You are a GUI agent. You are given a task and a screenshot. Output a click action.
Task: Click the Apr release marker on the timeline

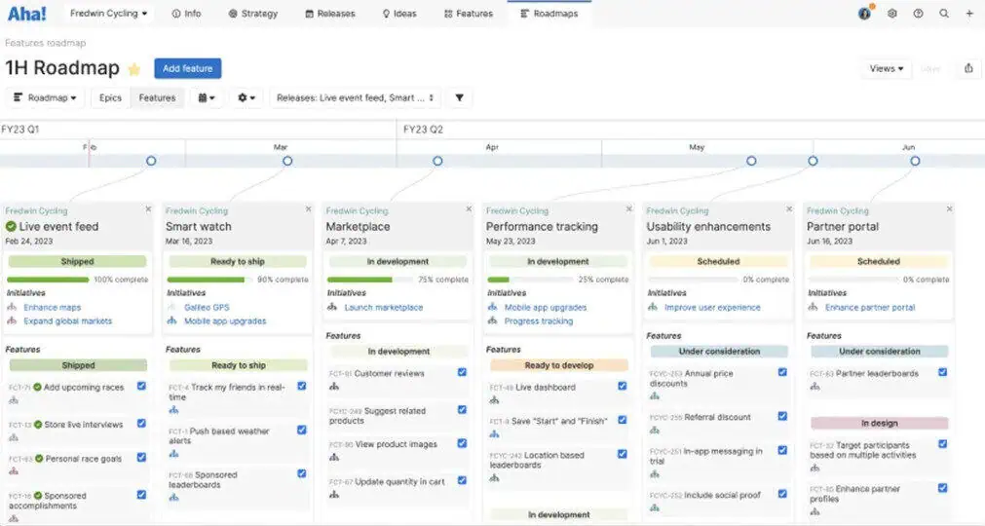(x=437, y=161)
